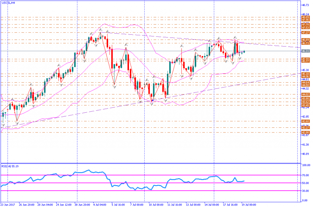
Task: Click the 42.60 price level label
Action: [306, 121]
